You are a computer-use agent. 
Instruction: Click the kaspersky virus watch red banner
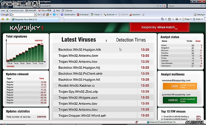point(159,27)
